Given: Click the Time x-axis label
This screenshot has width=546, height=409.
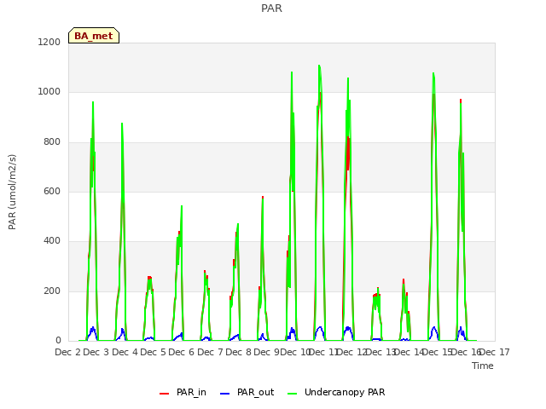Looking at the screenshot, I should [x=483, y=366].
